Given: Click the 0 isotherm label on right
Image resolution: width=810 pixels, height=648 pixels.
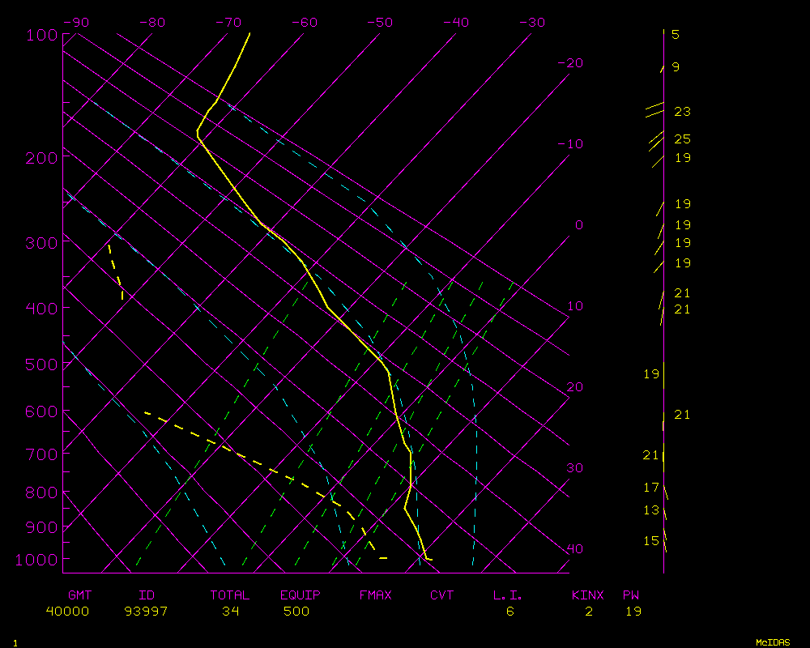Looking at the screenshot, I should (578, 225).
